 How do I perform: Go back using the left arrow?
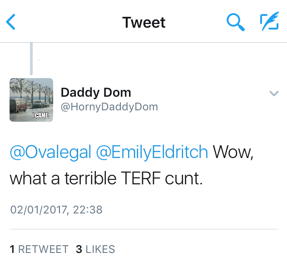11,22
